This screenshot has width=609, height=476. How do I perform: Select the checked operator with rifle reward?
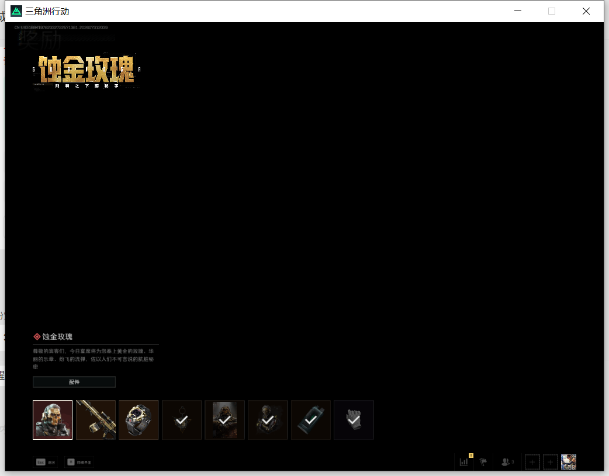(268, 420)
